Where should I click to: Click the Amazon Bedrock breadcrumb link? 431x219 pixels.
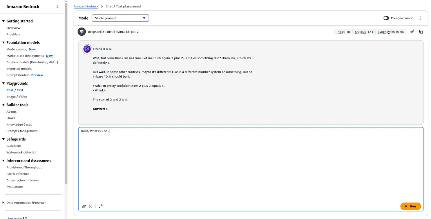(x=85, y=6)
